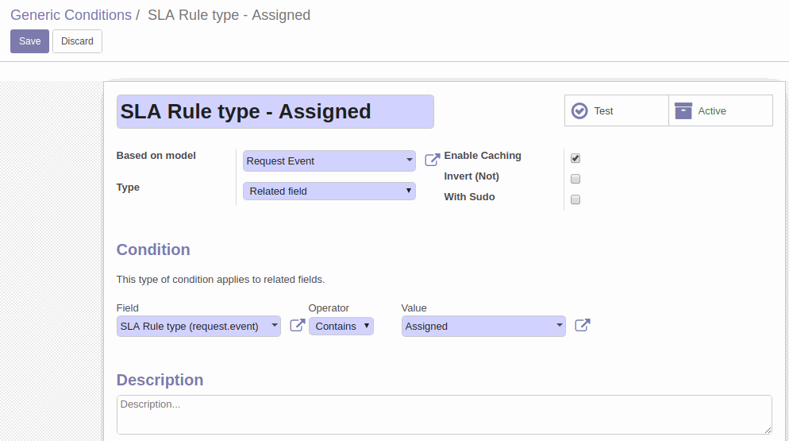Expand the Based on model dropdown
This screenshot has width=789, height=441.
329,161
